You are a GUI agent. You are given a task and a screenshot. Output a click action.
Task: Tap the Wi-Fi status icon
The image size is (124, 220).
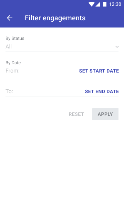pos(91,4)
